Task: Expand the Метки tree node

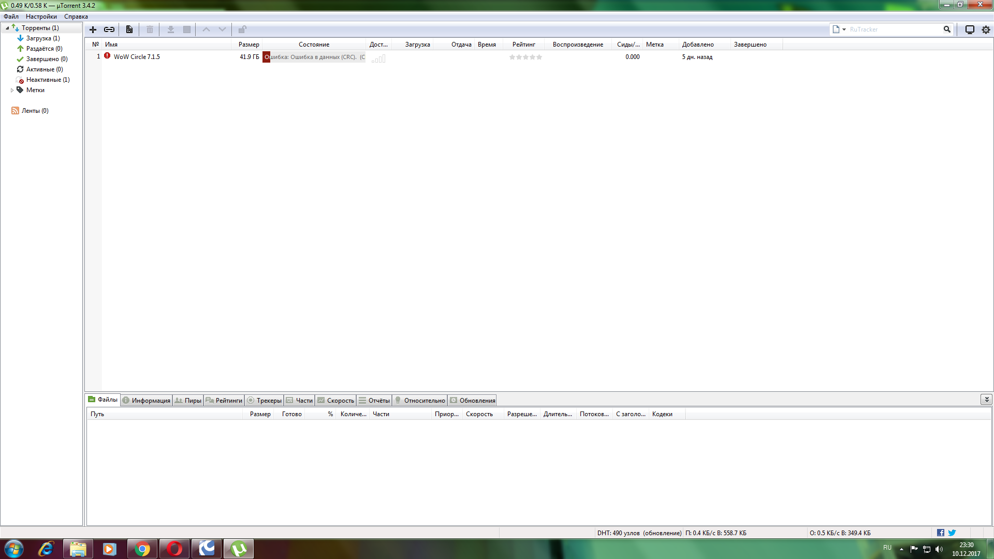Action: pyautogui.click(x=12, y=90)
